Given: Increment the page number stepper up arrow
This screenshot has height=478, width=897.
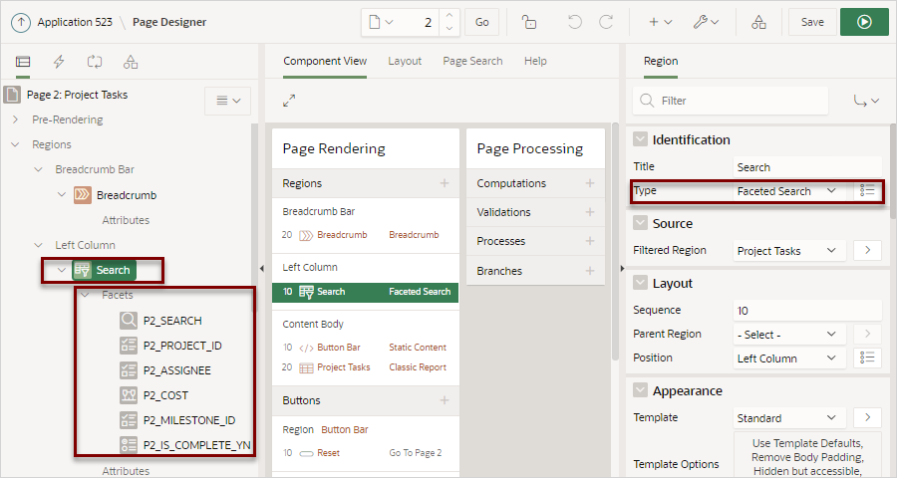Looking at the screenshot, I should (449, 16).
